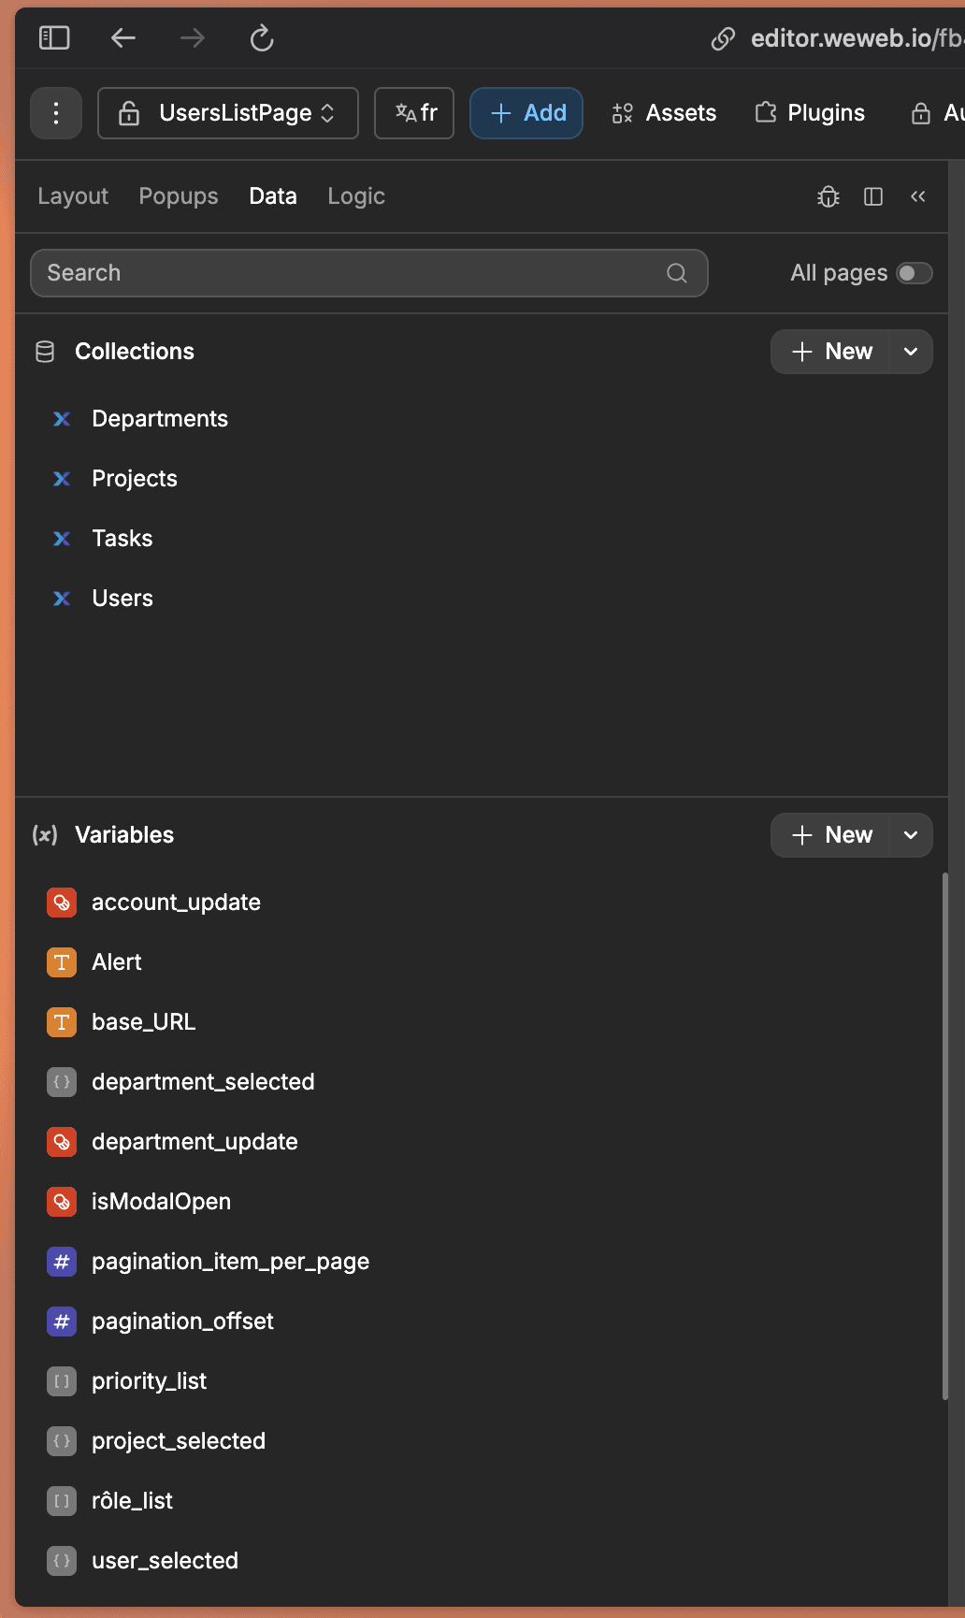Screen dimensions: 965x1618
Task: Click the object icon beside project_selected
Action: pyautogui.click(x=62, y=1441)
